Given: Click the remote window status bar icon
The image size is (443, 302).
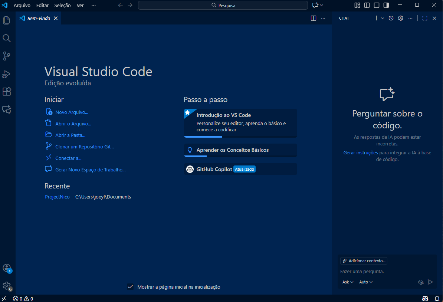Looking at the screenshot, I should pyautogui.click(x=4, y=299).
